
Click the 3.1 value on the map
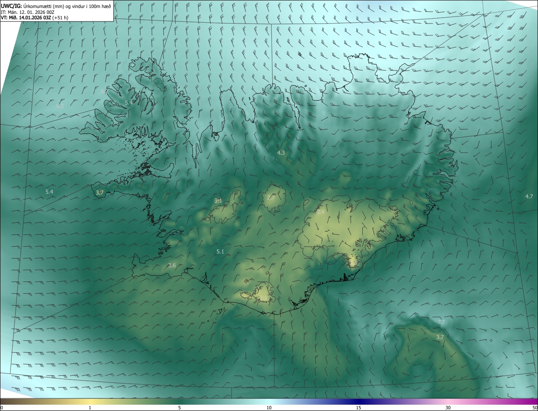coord(218,201)
